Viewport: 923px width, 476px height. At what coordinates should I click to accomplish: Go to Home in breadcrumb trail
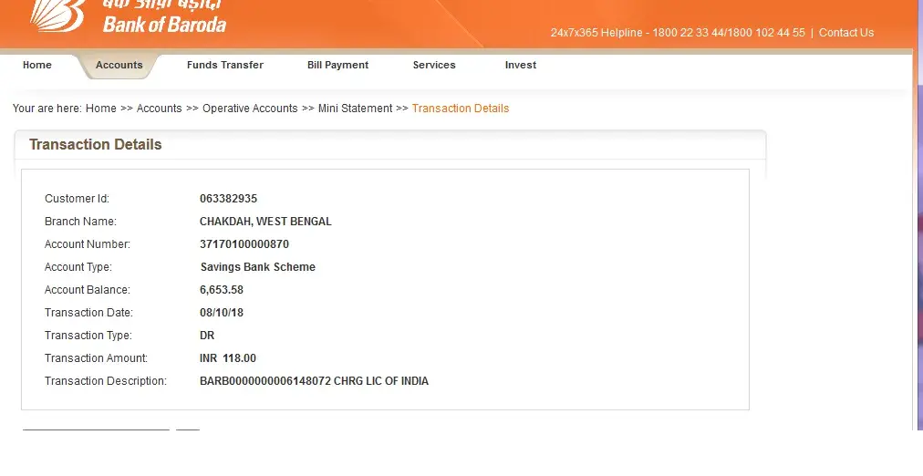coord(100,109)
